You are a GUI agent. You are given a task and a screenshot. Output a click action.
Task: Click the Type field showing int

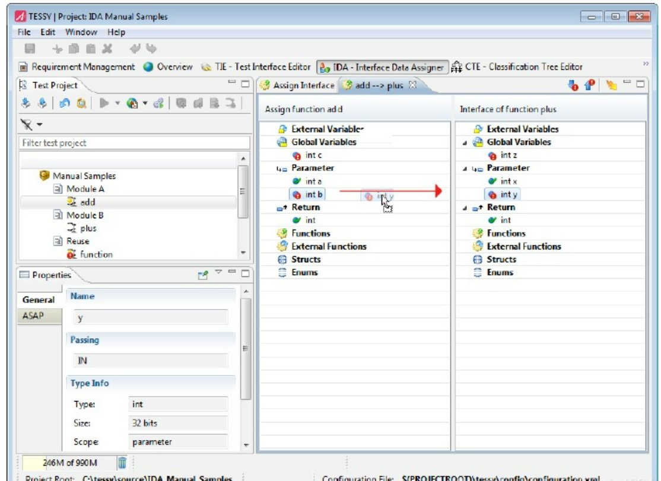178,404
